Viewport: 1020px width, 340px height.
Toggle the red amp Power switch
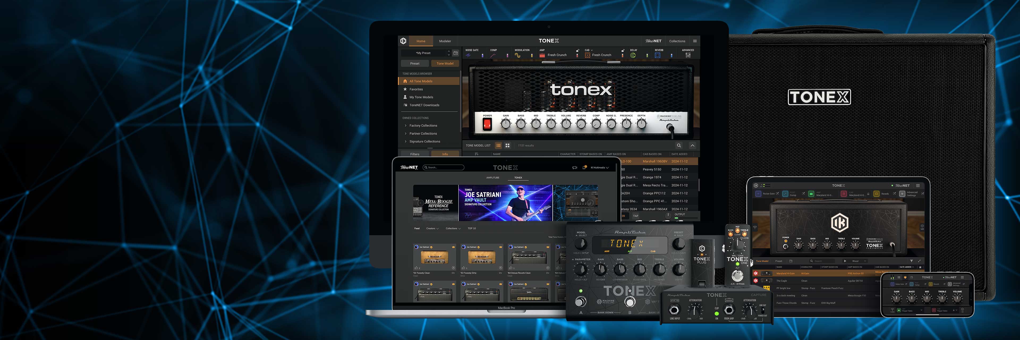click(487, 124)
